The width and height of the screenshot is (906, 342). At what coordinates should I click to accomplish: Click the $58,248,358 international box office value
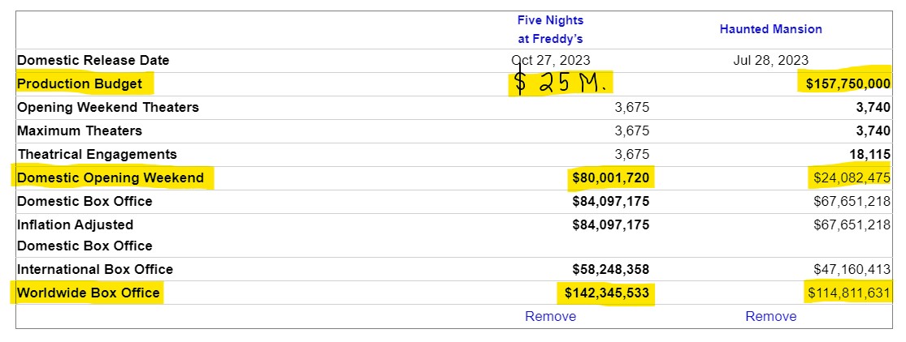pos(610,269)
